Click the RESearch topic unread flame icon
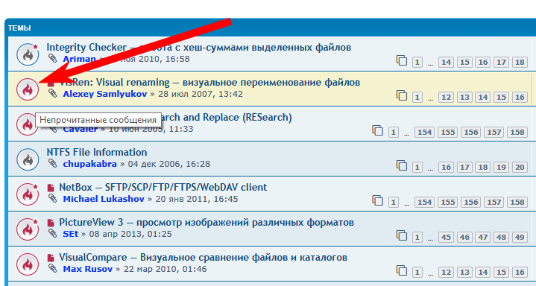The width and height of the screenshot is (536, 286). click(x=28, y=124)
